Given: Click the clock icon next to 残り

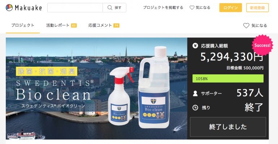Looking at the screenshot, I should click(195, 108).
